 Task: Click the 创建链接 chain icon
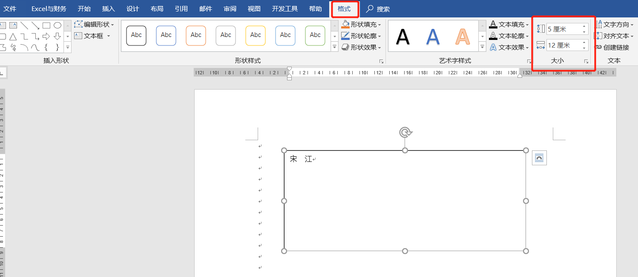[598, 48]
